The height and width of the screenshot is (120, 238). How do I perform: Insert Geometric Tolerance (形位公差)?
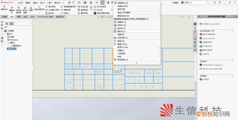[x=83, y=7]
